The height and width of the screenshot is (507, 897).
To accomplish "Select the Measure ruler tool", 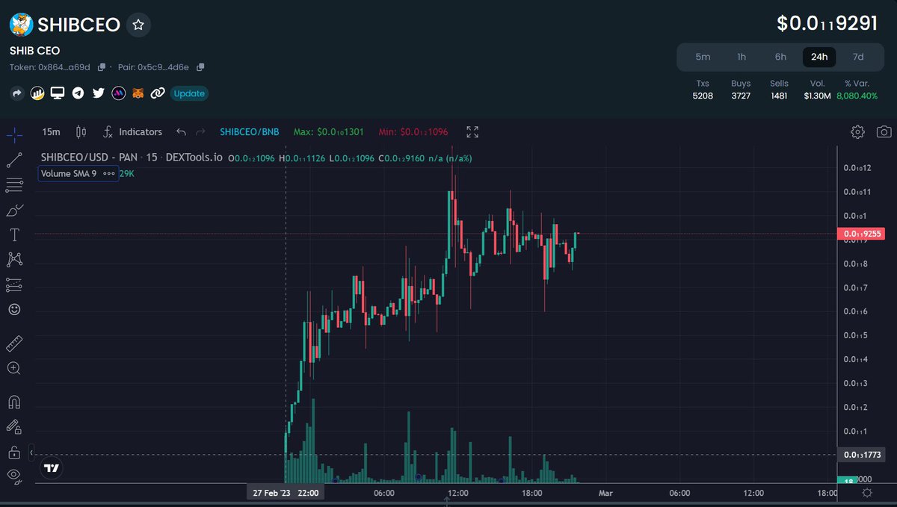I will click(16, 343).
